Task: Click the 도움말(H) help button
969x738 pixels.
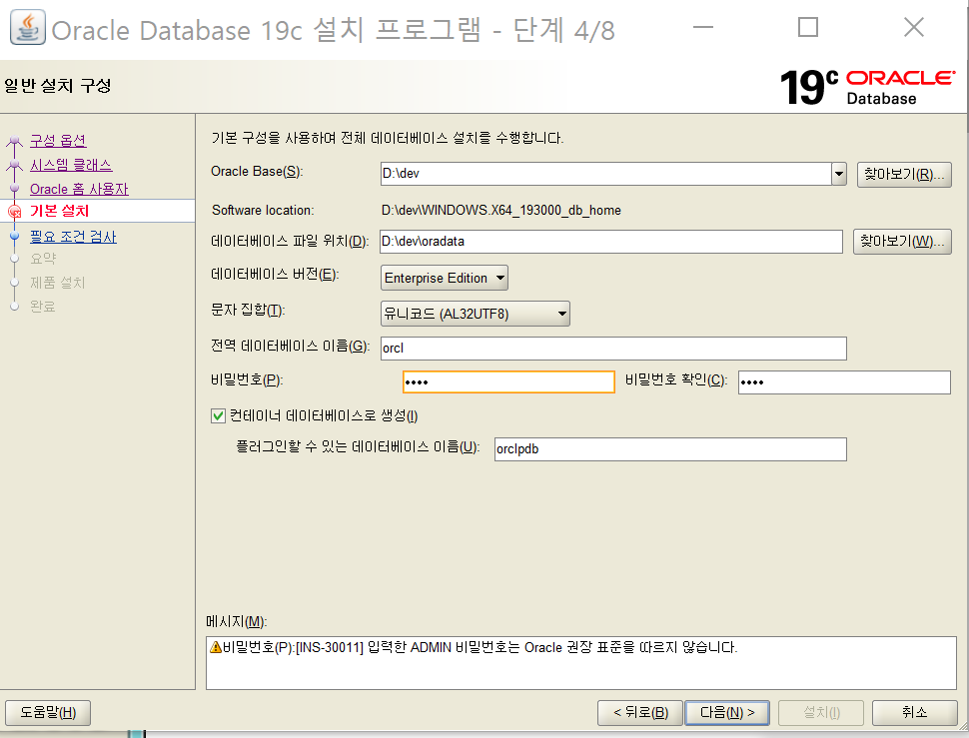Action: [x=48, y=713]
